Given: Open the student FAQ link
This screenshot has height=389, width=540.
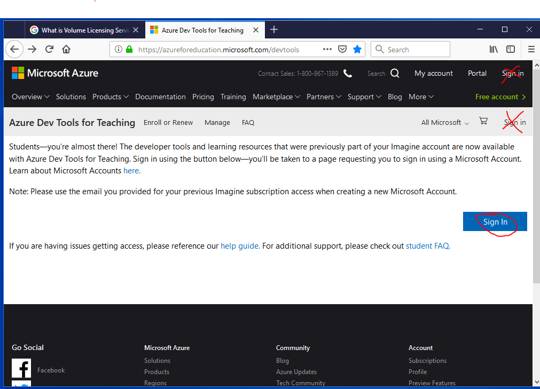Looking at the screenshot, I should 428,246.
